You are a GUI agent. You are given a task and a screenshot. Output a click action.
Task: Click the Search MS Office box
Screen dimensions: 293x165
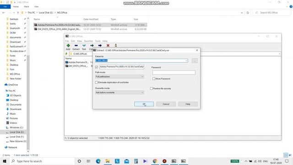(272, 13)
